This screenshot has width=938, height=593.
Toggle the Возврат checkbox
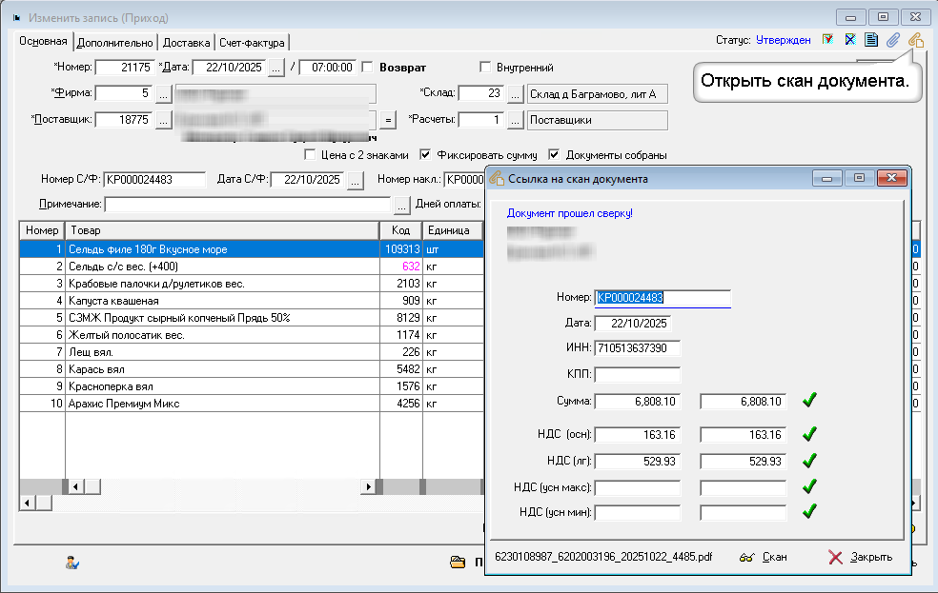tap(367, 68)
